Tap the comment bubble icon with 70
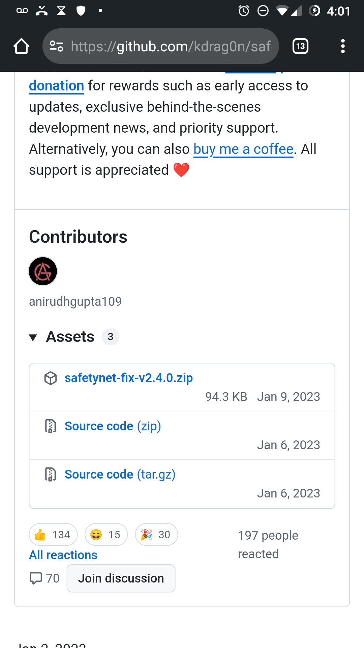This screenshot has height=648, width=364. point(36,578)
